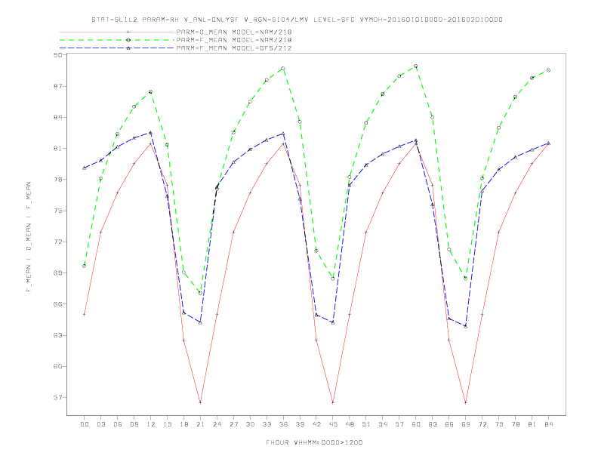Click red O_MEAN minimum point at hour 69
Viewport: 598px width, 462px height.
pos(466,402)
